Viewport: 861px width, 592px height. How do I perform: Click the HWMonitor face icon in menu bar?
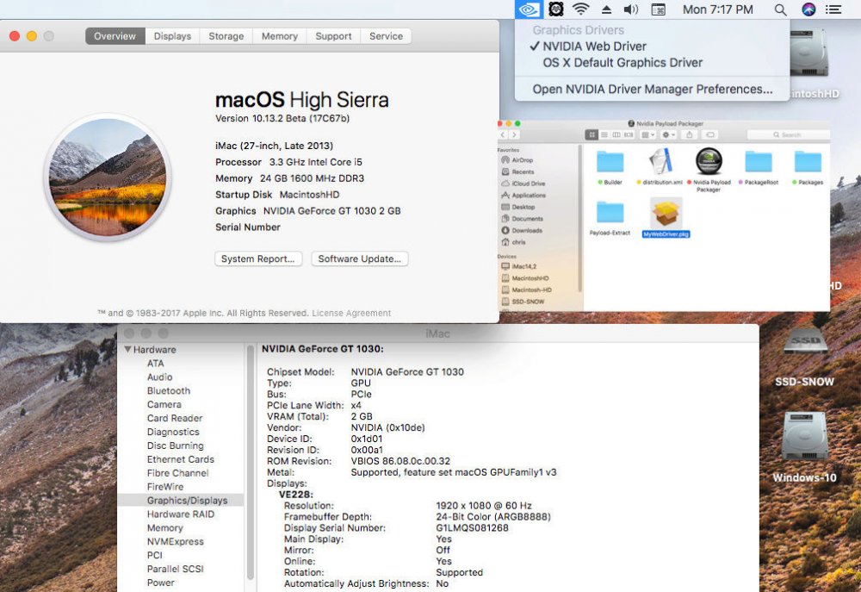(555, 9)
